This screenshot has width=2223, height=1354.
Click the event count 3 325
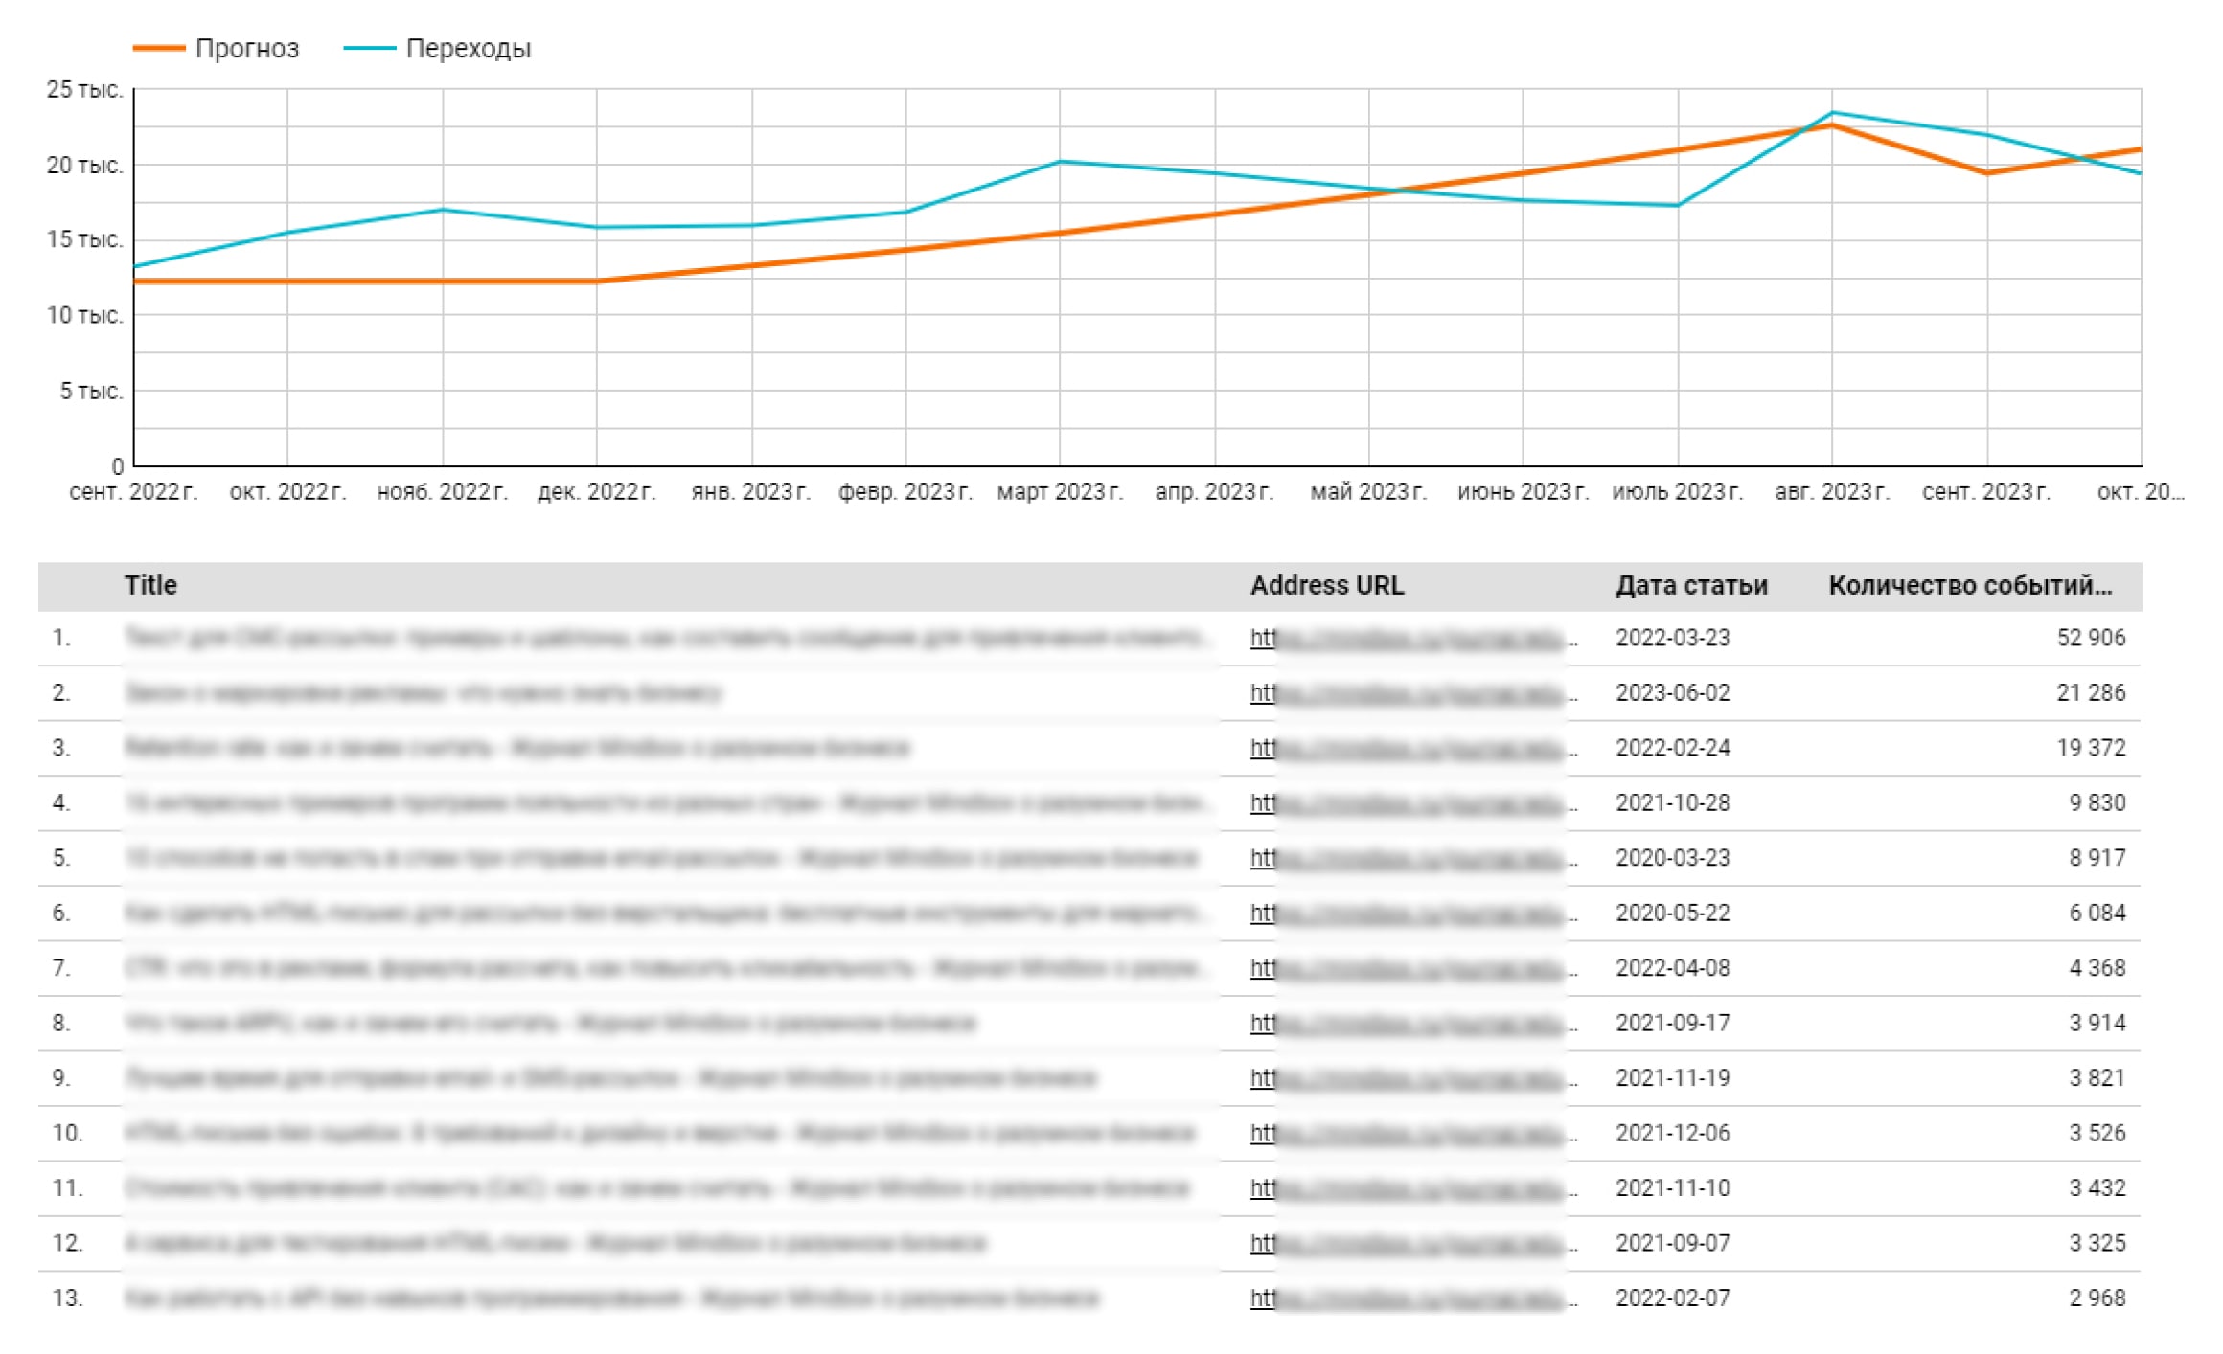(x=2097, y=1243)
